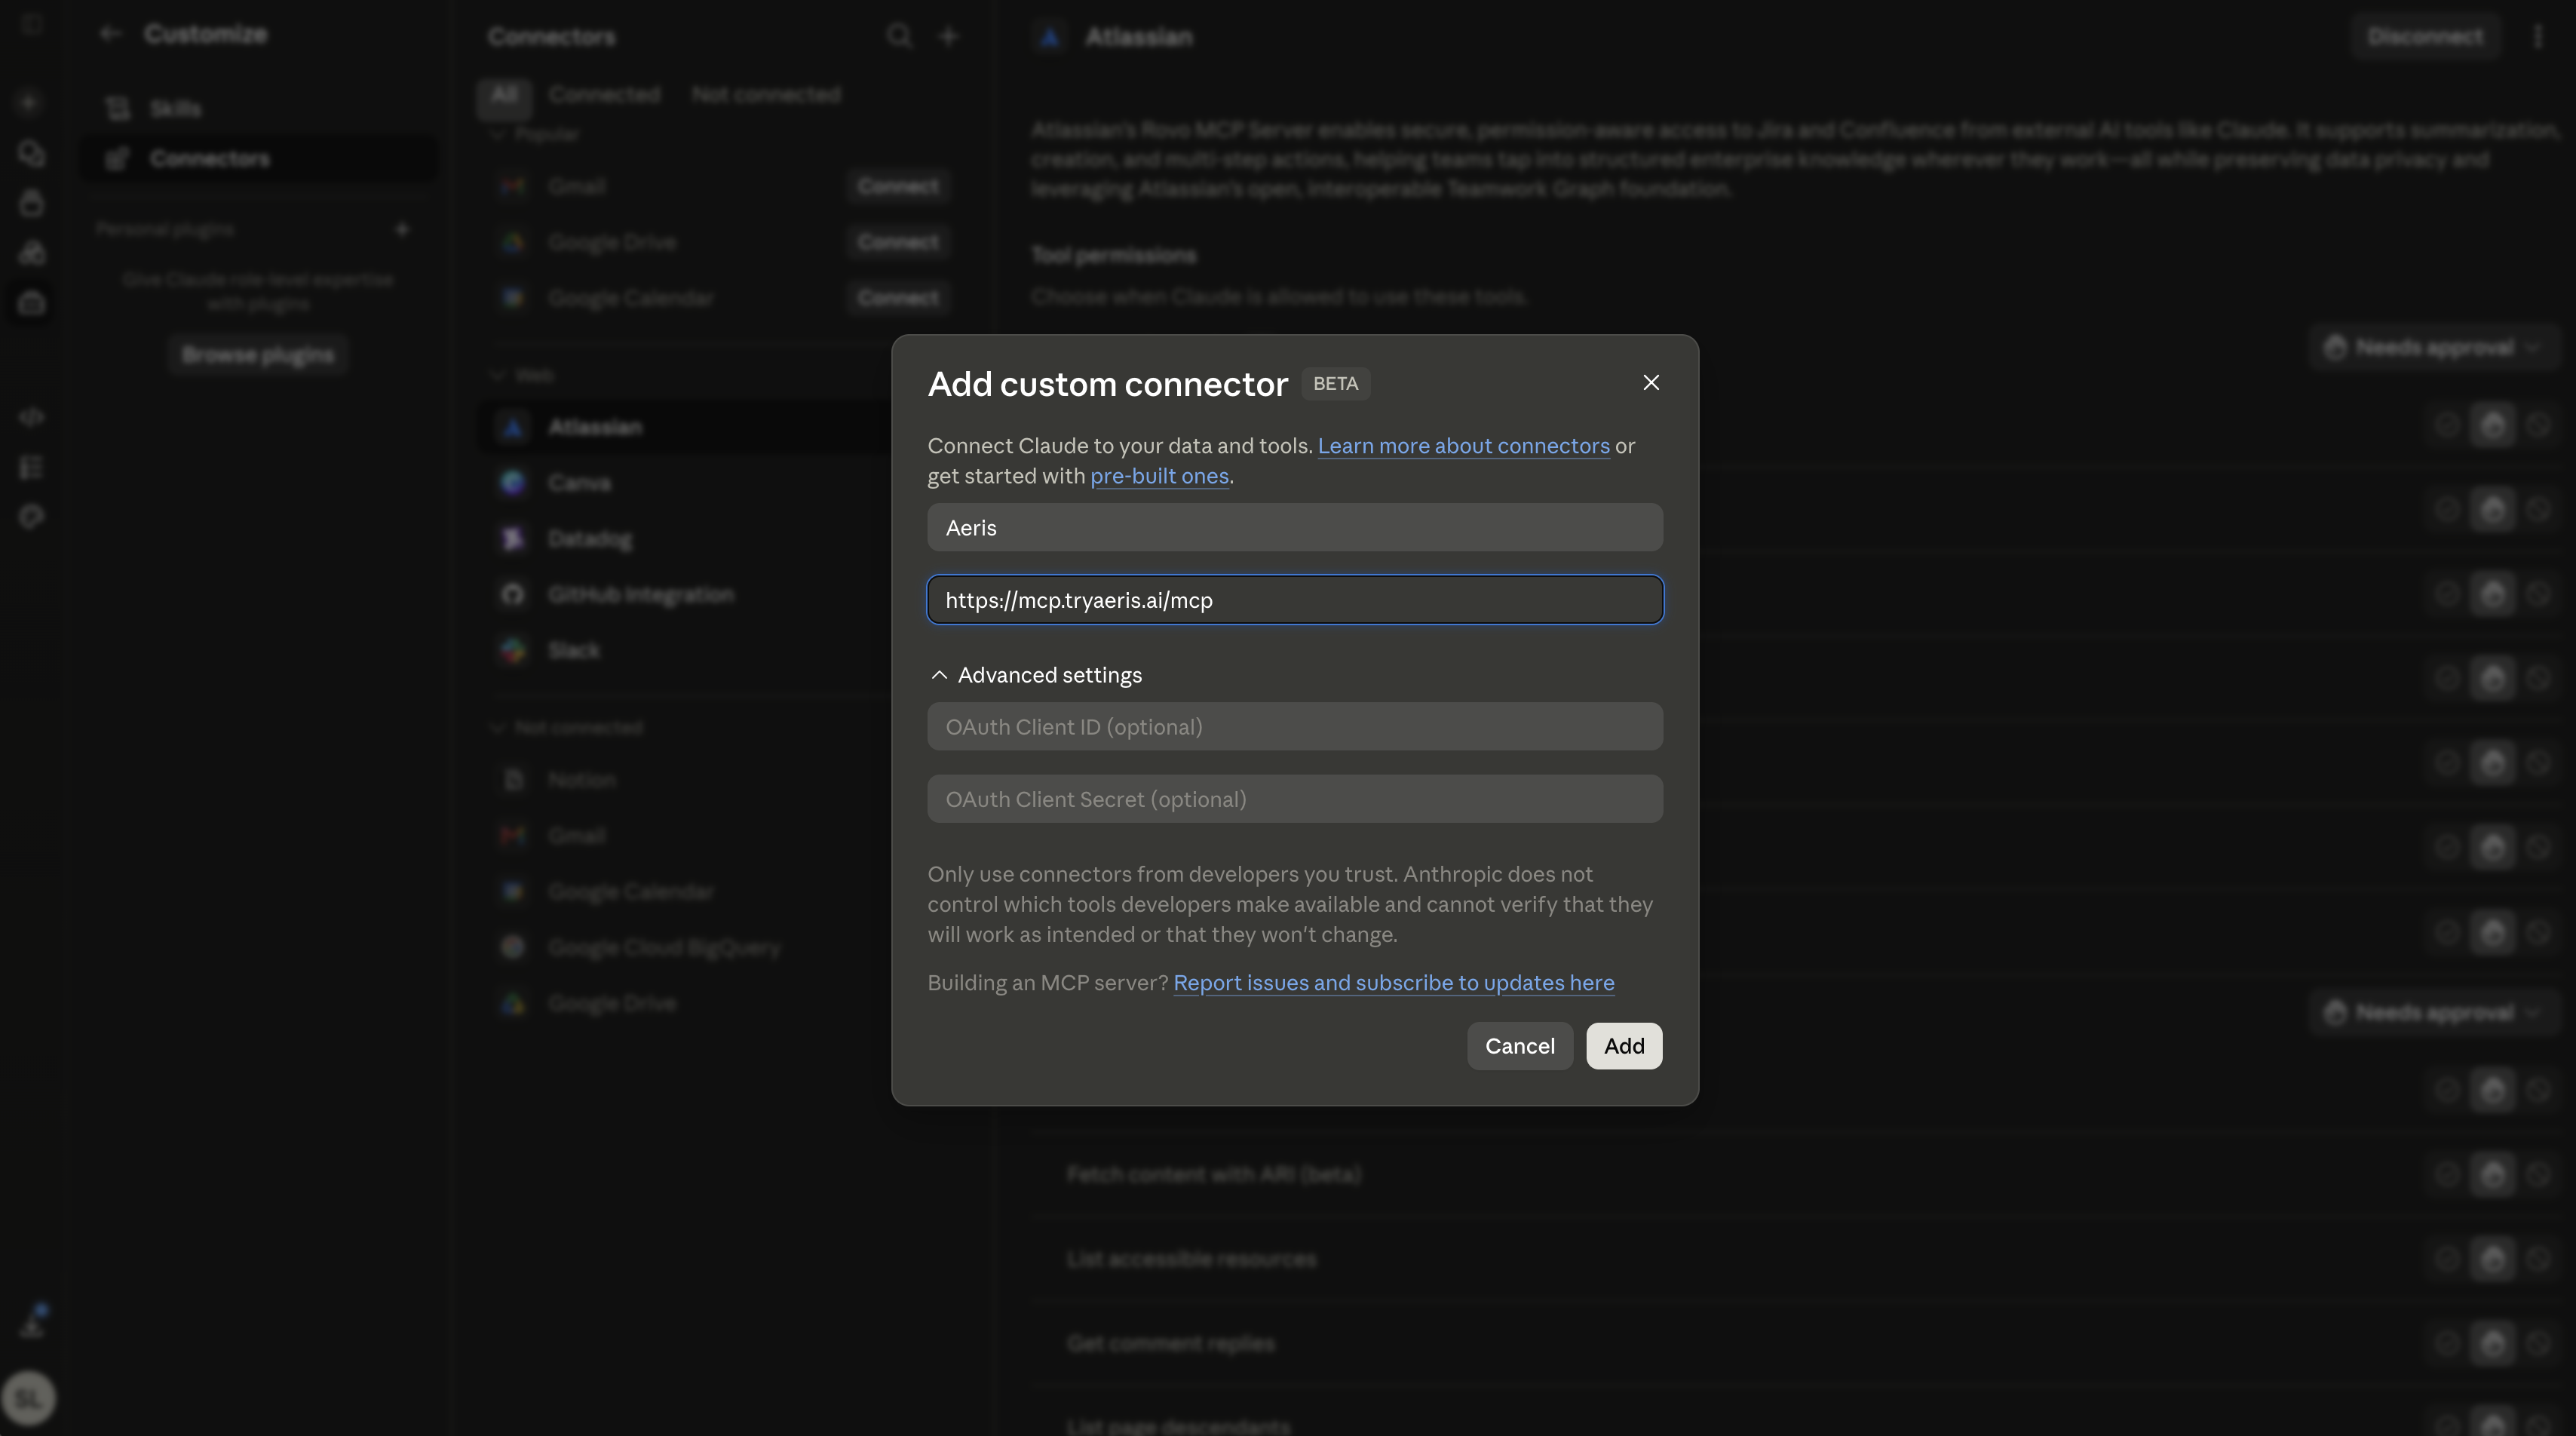This screenshot has width=2576, height=1436.
Task: Click Connect next to Google Drive
Action: (897, 242)
